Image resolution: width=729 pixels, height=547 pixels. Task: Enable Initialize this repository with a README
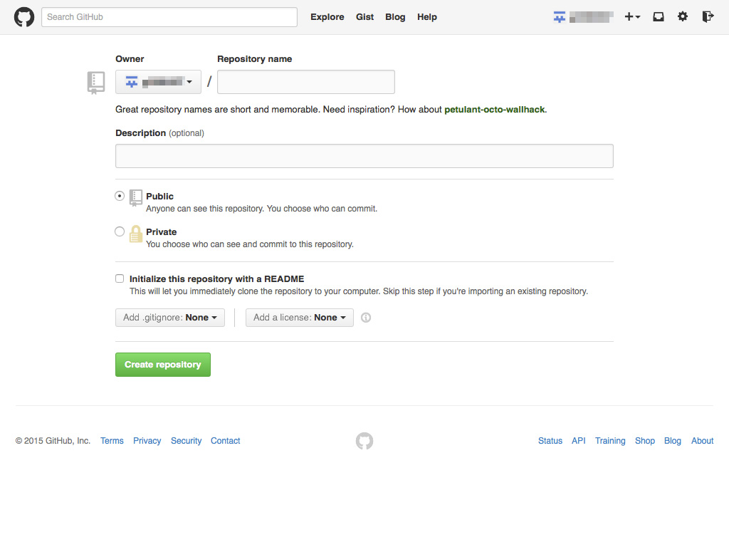tap(120, 278)
